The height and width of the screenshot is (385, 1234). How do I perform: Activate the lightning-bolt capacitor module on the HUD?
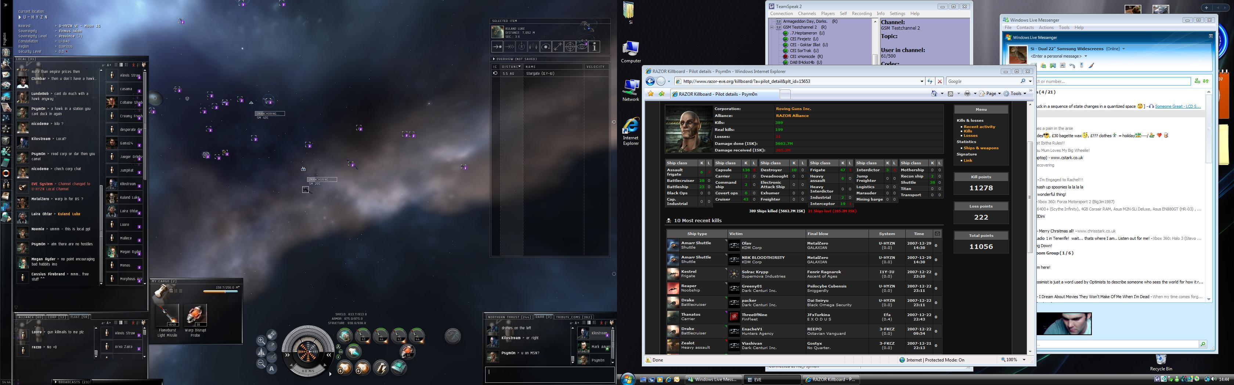coord(381,367)
